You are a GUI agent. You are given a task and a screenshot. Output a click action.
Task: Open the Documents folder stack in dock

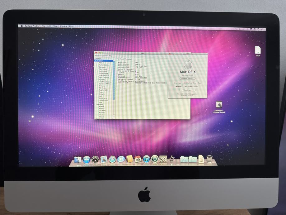[x=193, y=159]
